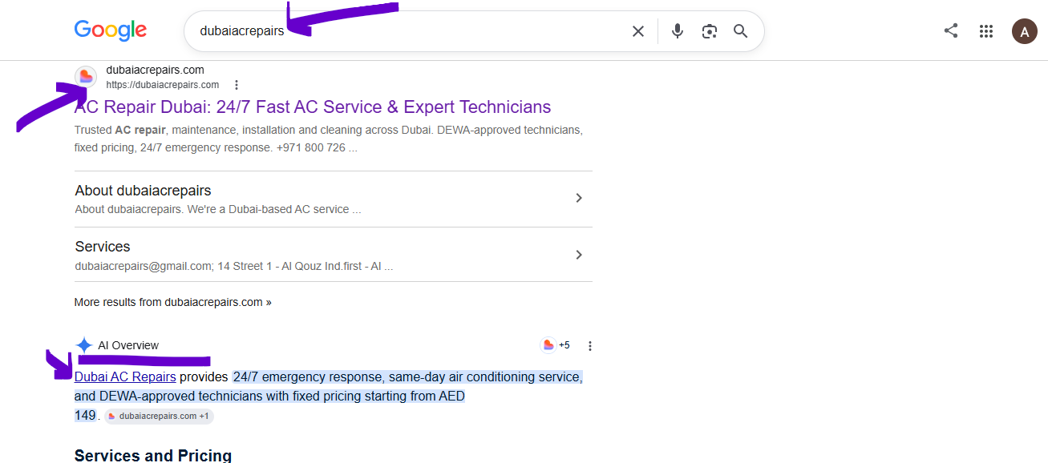Open the Services sitelink
The width and height of the screenshot is (1048, 463).
(x=103, y=247)
